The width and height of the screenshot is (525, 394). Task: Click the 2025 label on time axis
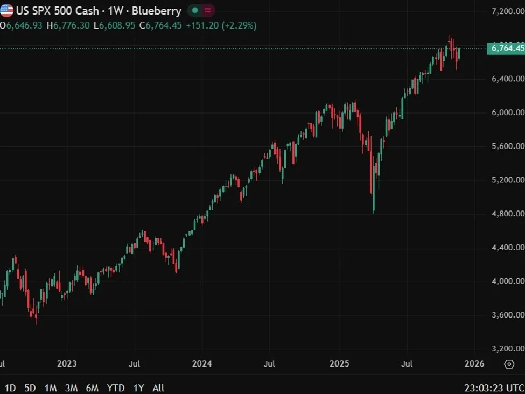340,364
